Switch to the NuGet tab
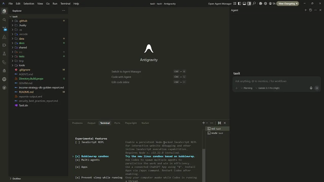Viewport: 324px width, 182px height. (145, 123)
